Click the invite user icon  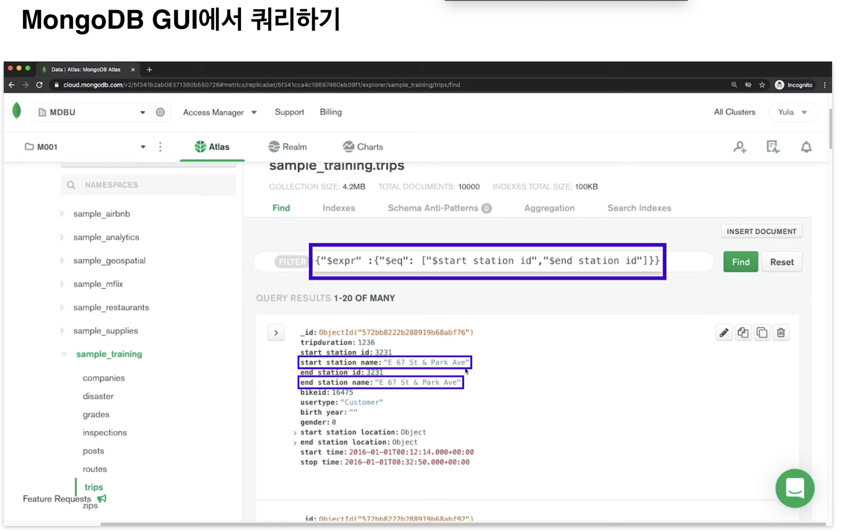(740, 147)
